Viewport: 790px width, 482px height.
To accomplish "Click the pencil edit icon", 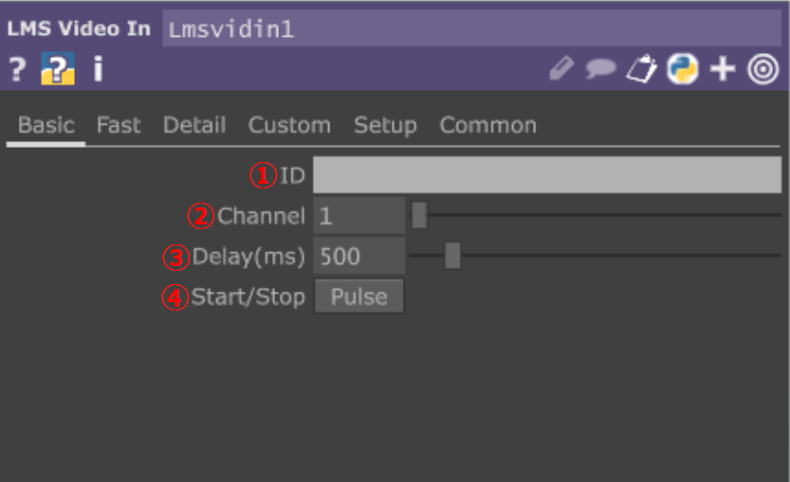I will click(x=561, y=68).
